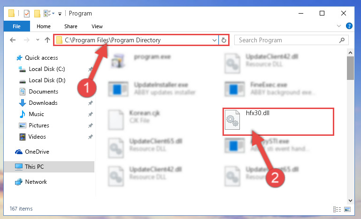Refresh the current folder view
This screenshot has width=361, height=219.
tap(224, 40)
